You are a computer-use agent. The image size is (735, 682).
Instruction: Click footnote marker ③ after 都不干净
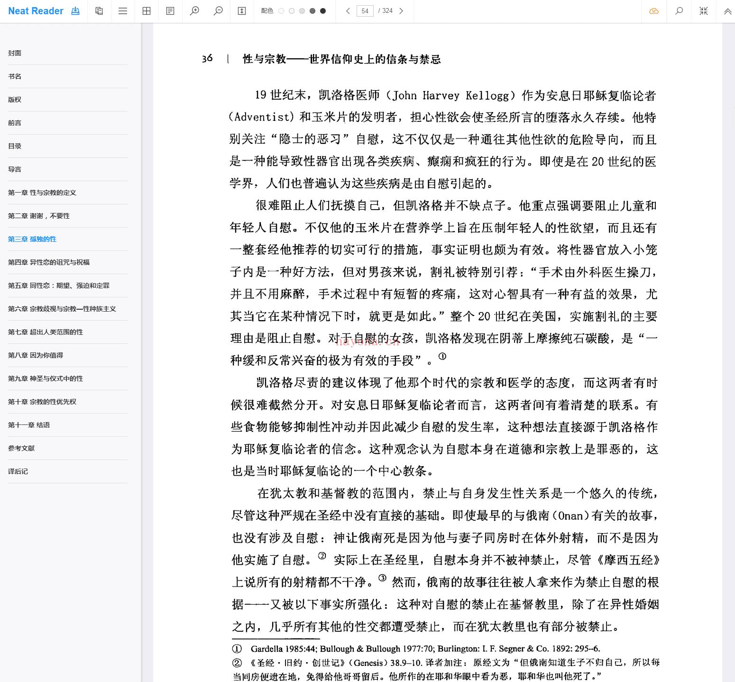click(382, 578)
